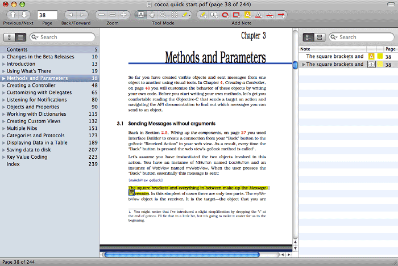398x266 pixels.
Task: Select Objects and Properties in the outline
Action: (x=49, y=107)
